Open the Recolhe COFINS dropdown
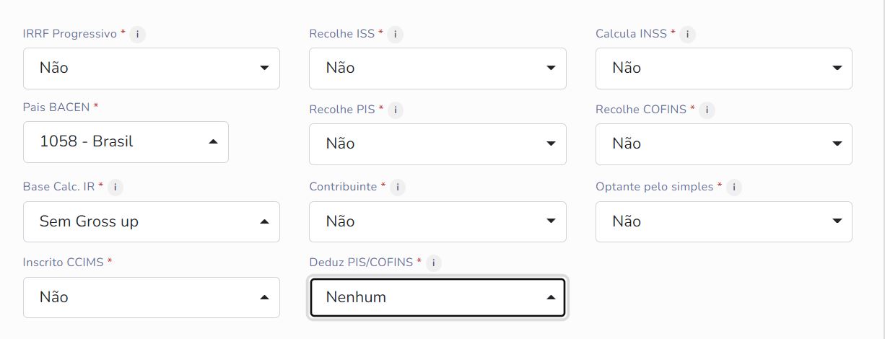The image size is (885, 339). pyautogui.click(x=723, y=144)
